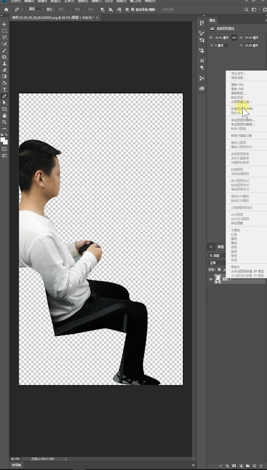
Task: Select the Zoom magnifier tool
Action: point(4,122)
